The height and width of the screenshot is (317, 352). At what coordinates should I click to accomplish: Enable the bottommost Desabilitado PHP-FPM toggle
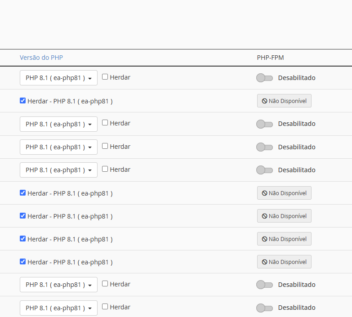(264, 308)
